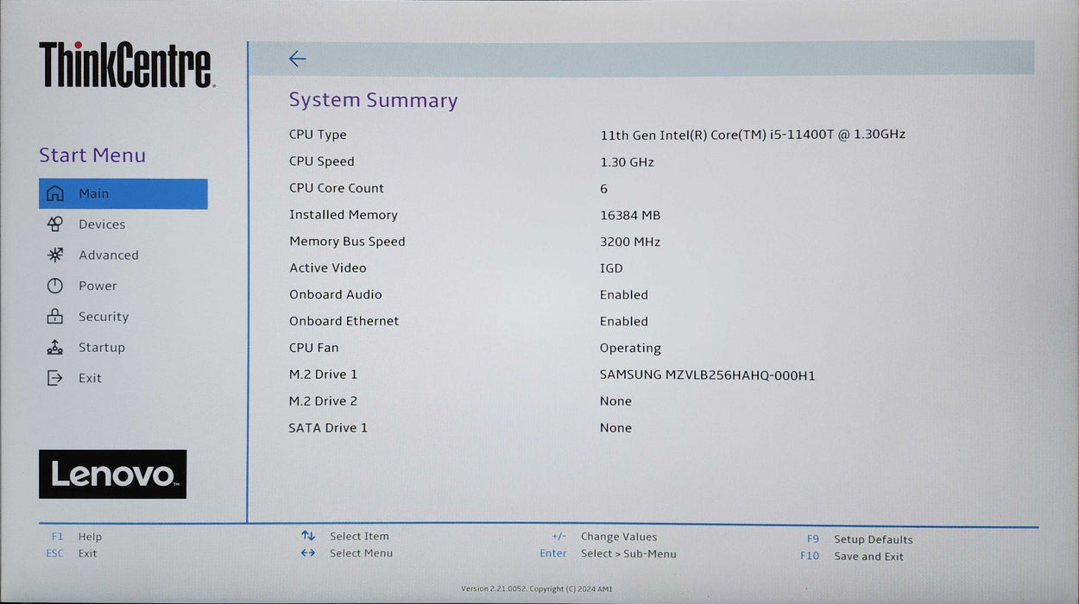
Task: Open the Main menu
Action: click(x=123, y=193)
